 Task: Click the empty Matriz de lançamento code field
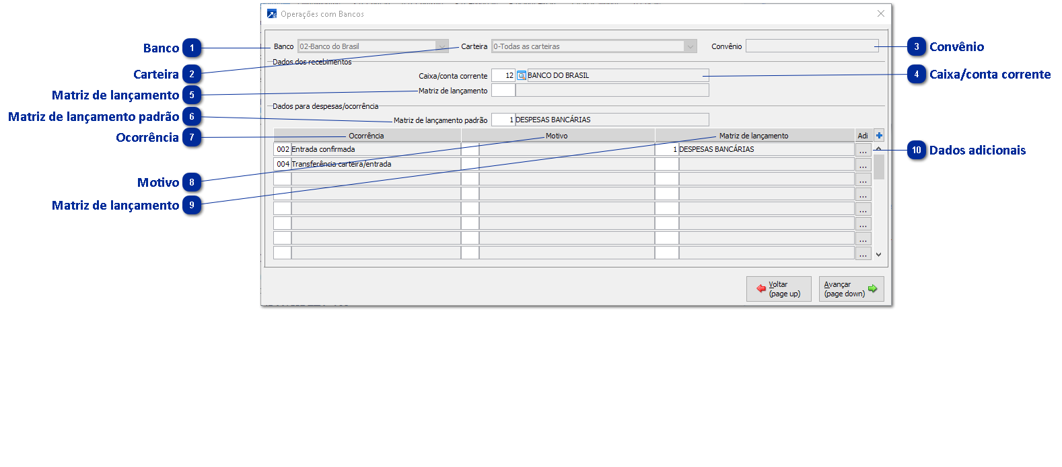point(503,90)
